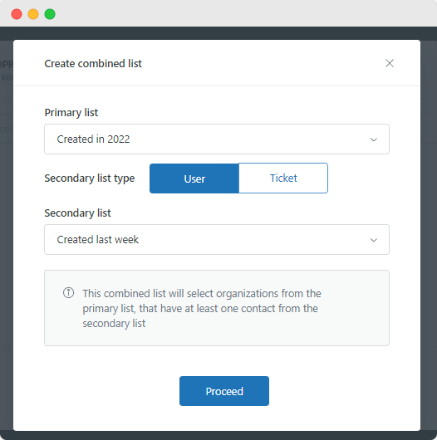
Task: Open the Primary list dropdown showing Created in 2022
Action: (x=217, y=139)
